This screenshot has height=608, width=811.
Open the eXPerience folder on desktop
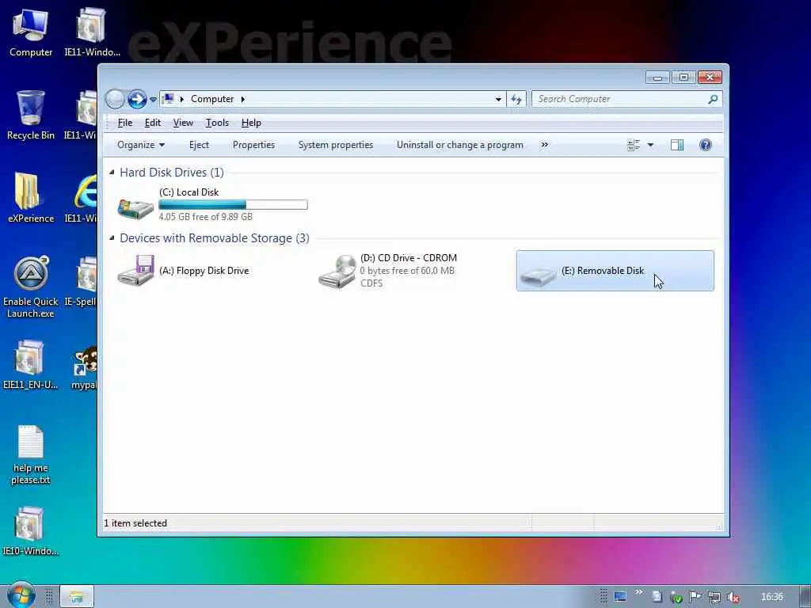(x=31, y=198)
